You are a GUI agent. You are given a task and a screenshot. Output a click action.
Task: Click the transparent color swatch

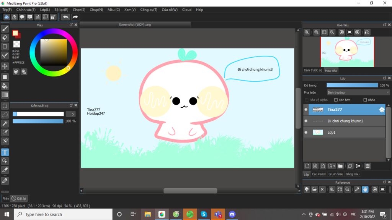pos(16,44)
